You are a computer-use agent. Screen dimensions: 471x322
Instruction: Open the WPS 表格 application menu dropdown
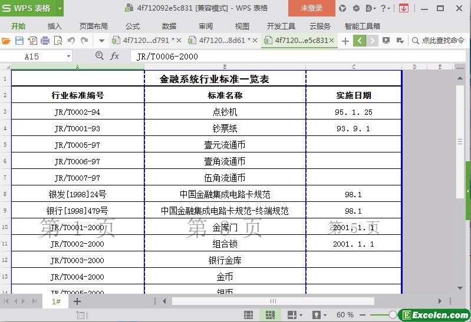(60, 8)
